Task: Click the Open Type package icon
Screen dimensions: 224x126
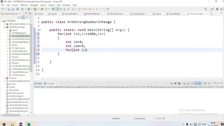Action: (42, 9)
